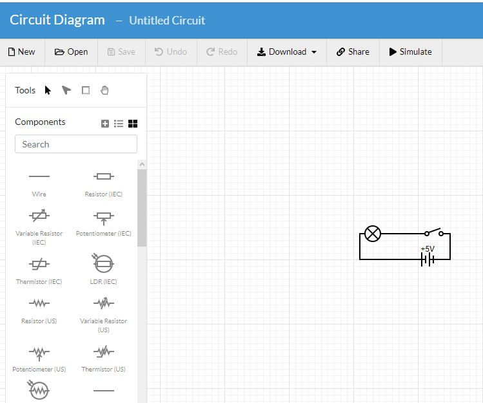Pick the Resistor (US) component
Screen dimensions: 483x403
coord(39,310)
